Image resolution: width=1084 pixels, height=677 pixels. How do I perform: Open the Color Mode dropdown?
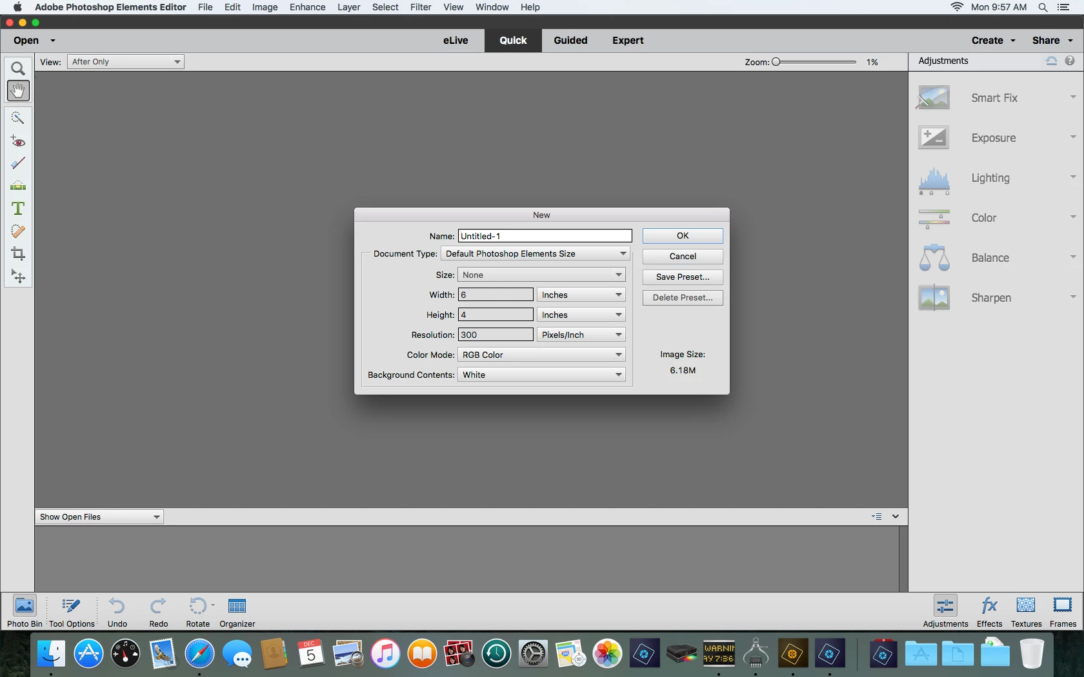click(x=541, y=355)
